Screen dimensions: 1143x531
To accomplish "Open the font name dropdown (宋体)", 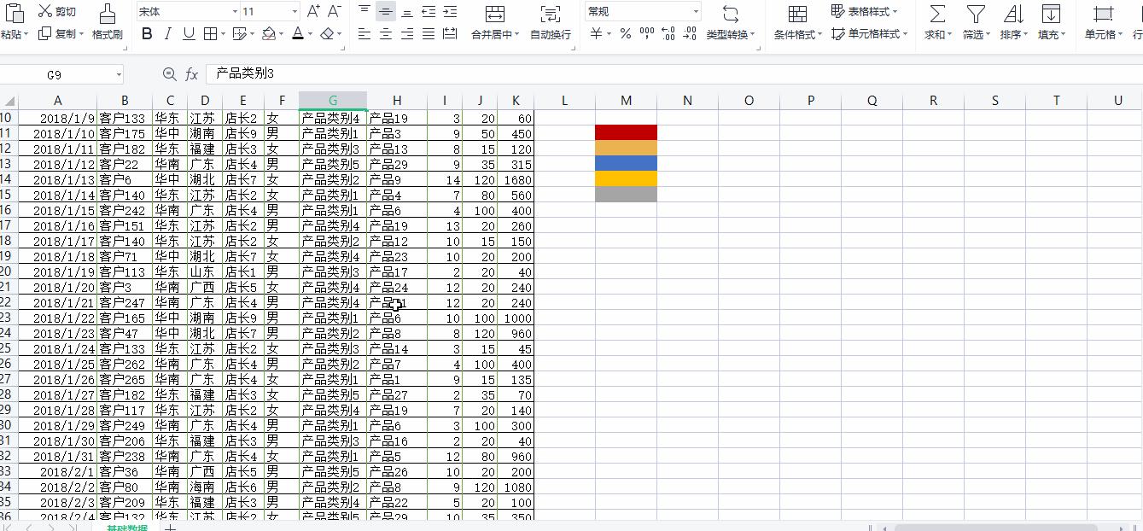I will coord(235,12).
